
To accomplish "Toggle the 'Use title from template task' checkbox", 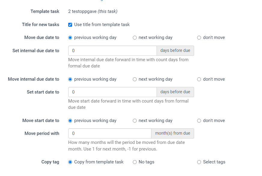I will coord(70,25).
